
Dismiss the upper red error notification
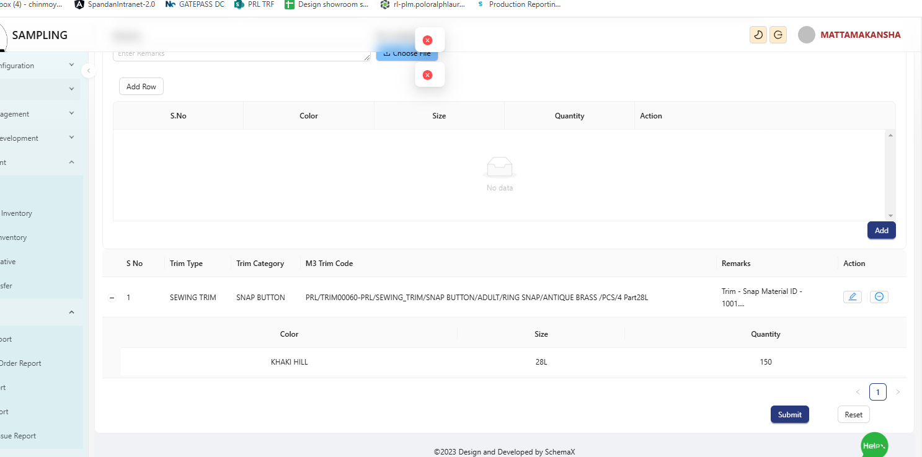(427, 40)
